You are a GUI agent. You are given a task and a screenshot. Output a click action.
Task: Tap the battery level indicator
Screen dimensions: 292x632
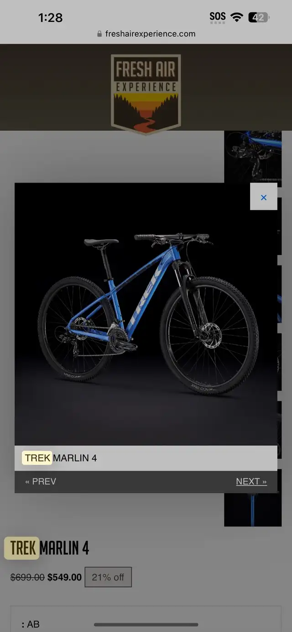[x=259, y=17]
